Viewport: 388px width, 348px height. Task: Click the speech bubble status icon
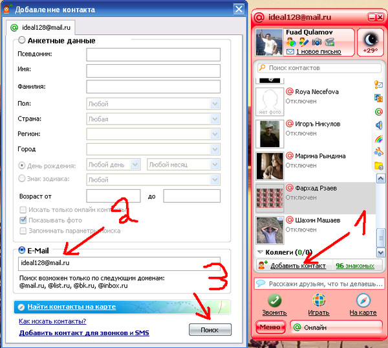(x=261, y=283)
